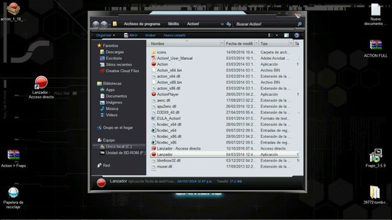The width and height of the screenshot is (392, 220).
Task: Open the views options dropdown arrow
Action: (x=277, y=35)
